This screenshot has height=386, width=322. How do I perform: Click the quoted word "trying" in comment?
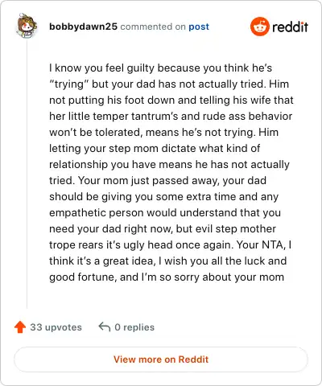69,84
